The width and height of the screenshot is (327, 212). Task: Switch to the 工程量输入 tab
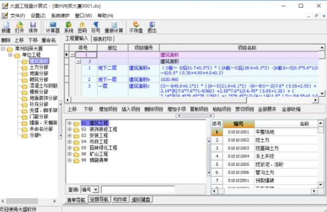pos(77,39)
